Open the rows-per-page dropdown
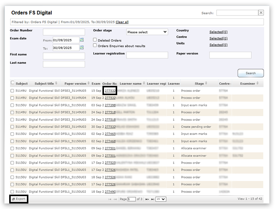 (x=161, y=199)
